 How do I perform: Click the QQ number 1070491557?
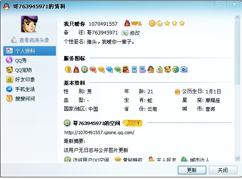[103, 24]
